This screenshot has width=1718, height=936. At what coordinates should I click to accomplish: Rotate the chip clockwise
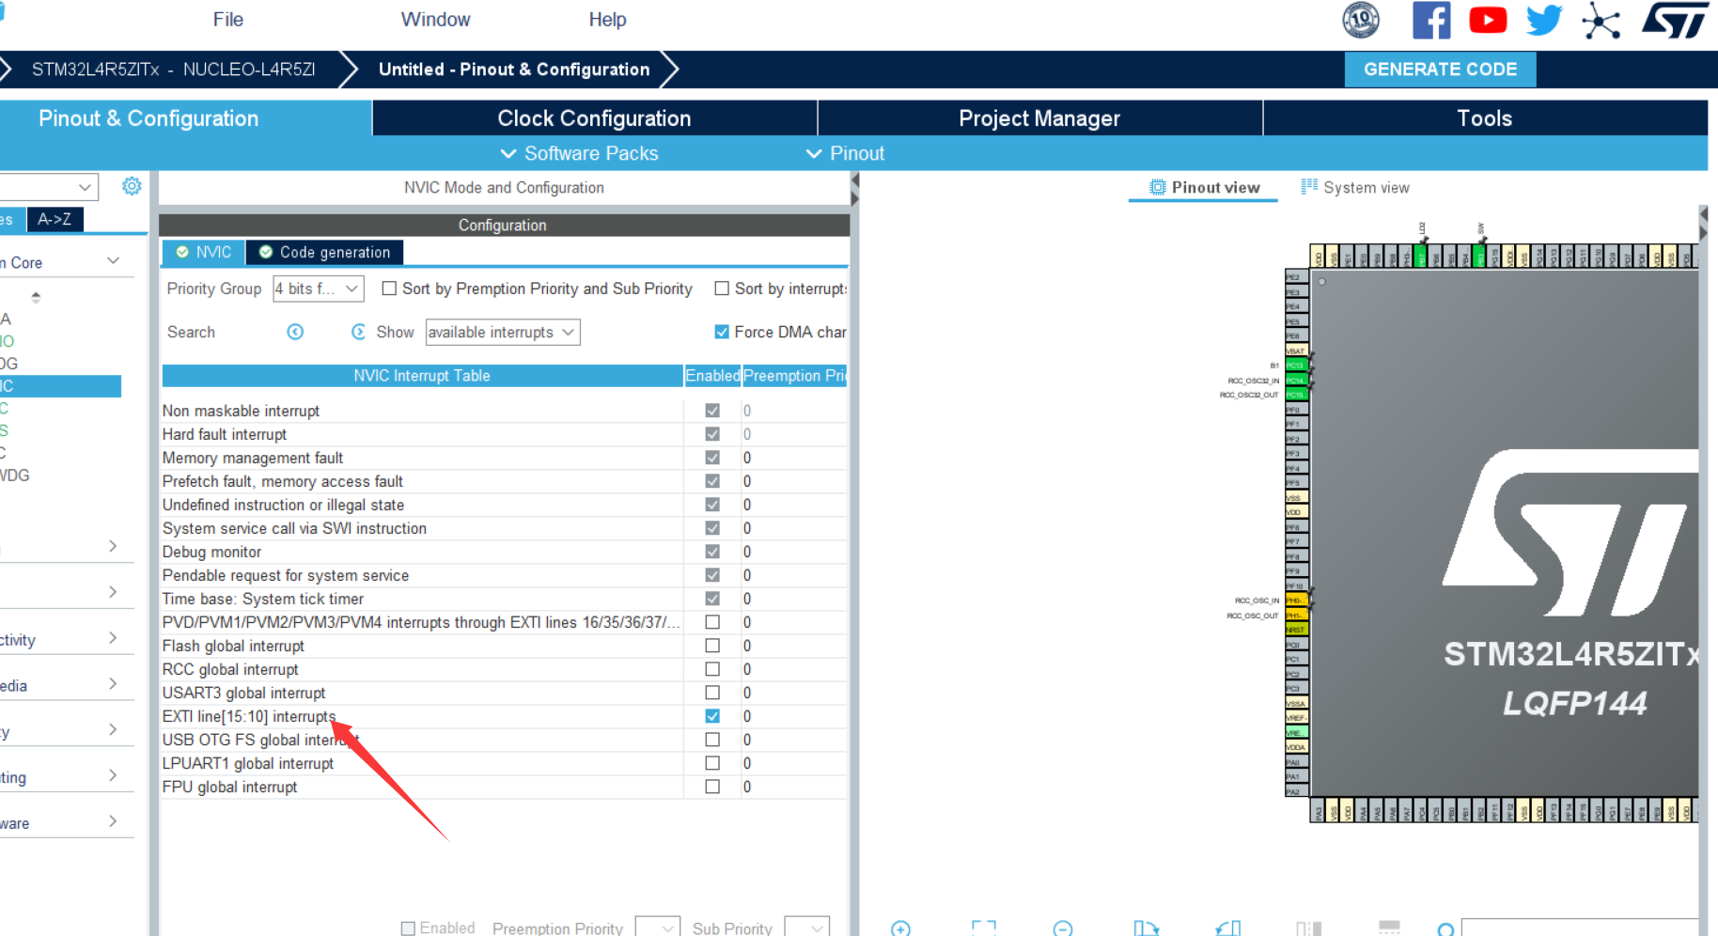(x=1146, y=928)
